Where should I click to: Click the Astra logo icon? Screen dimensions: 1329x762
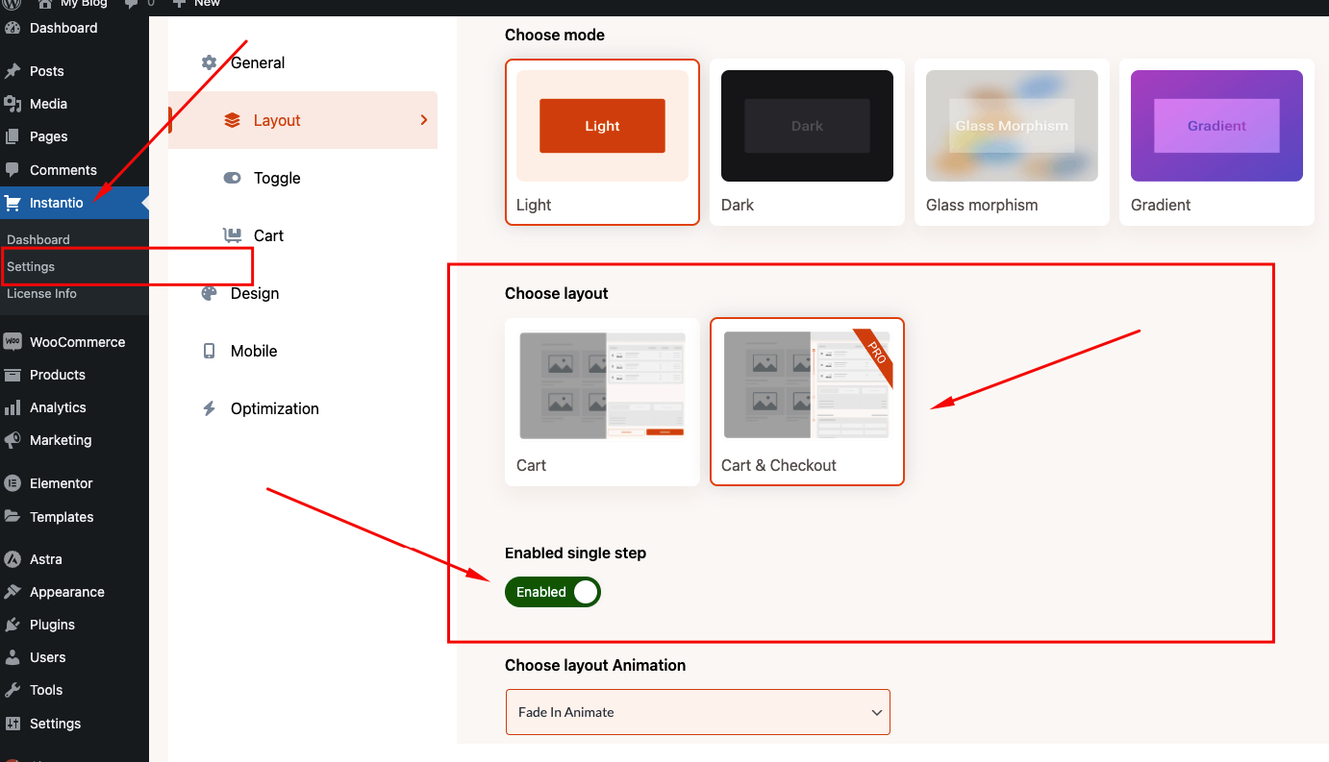coord(13,559)
